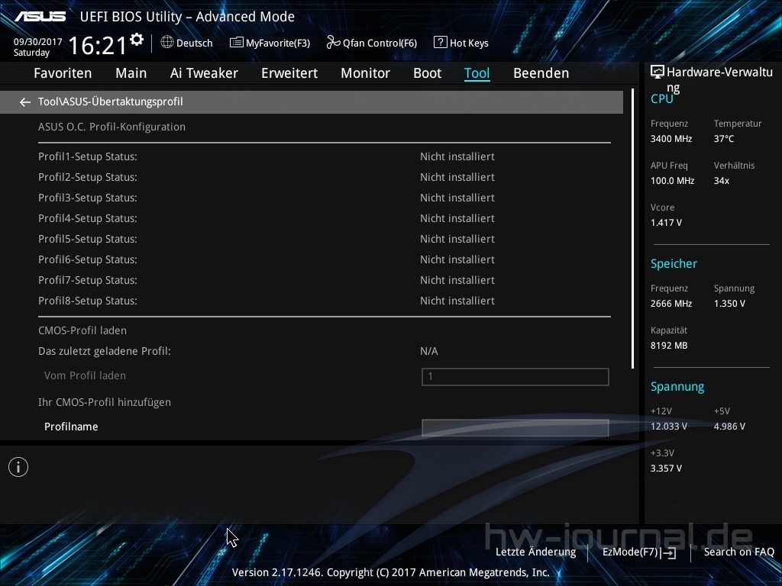Click the +5V reading 4.986 V

coord(729,427)
